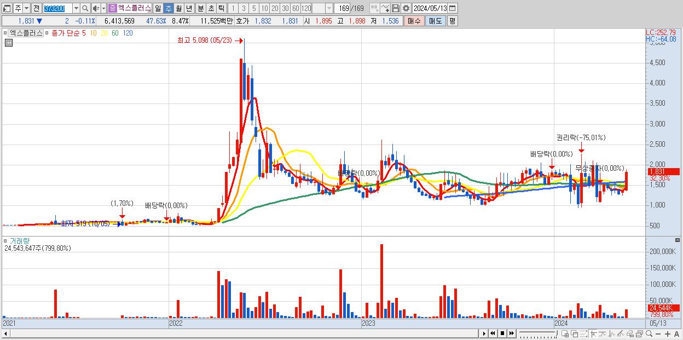Open the interval dropdown after 120
This screenshot has height=340, width=683.
(329, 8)
